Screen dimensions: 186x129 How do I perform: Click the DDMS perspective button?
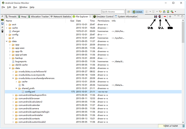coord(138,12)
